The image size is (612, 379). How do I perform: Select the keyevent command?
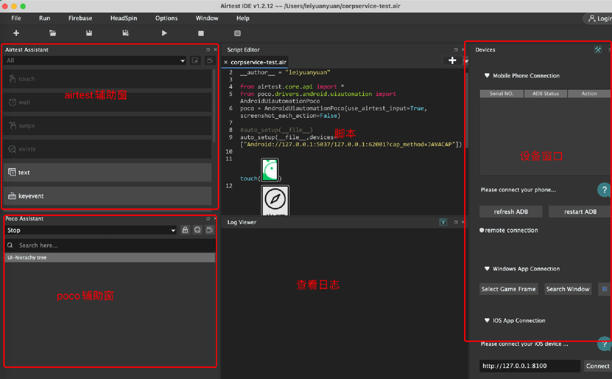(x=107, y=196)
